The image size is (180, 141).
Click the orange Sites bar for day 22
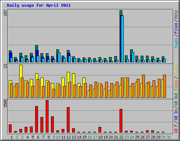click(122, 87)
